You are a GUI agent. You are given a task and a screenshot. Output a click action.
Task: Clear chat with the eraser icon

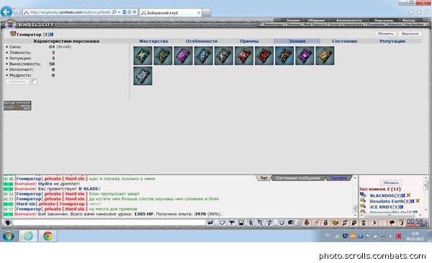(x=222, y=222)
